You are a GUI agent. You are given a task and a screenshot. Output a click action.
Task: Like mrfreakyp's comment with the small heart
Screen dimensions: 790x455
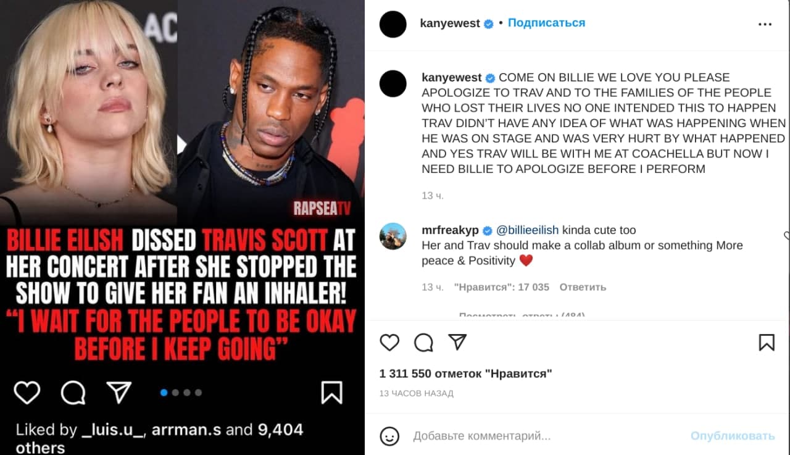(x=787, y=236)
